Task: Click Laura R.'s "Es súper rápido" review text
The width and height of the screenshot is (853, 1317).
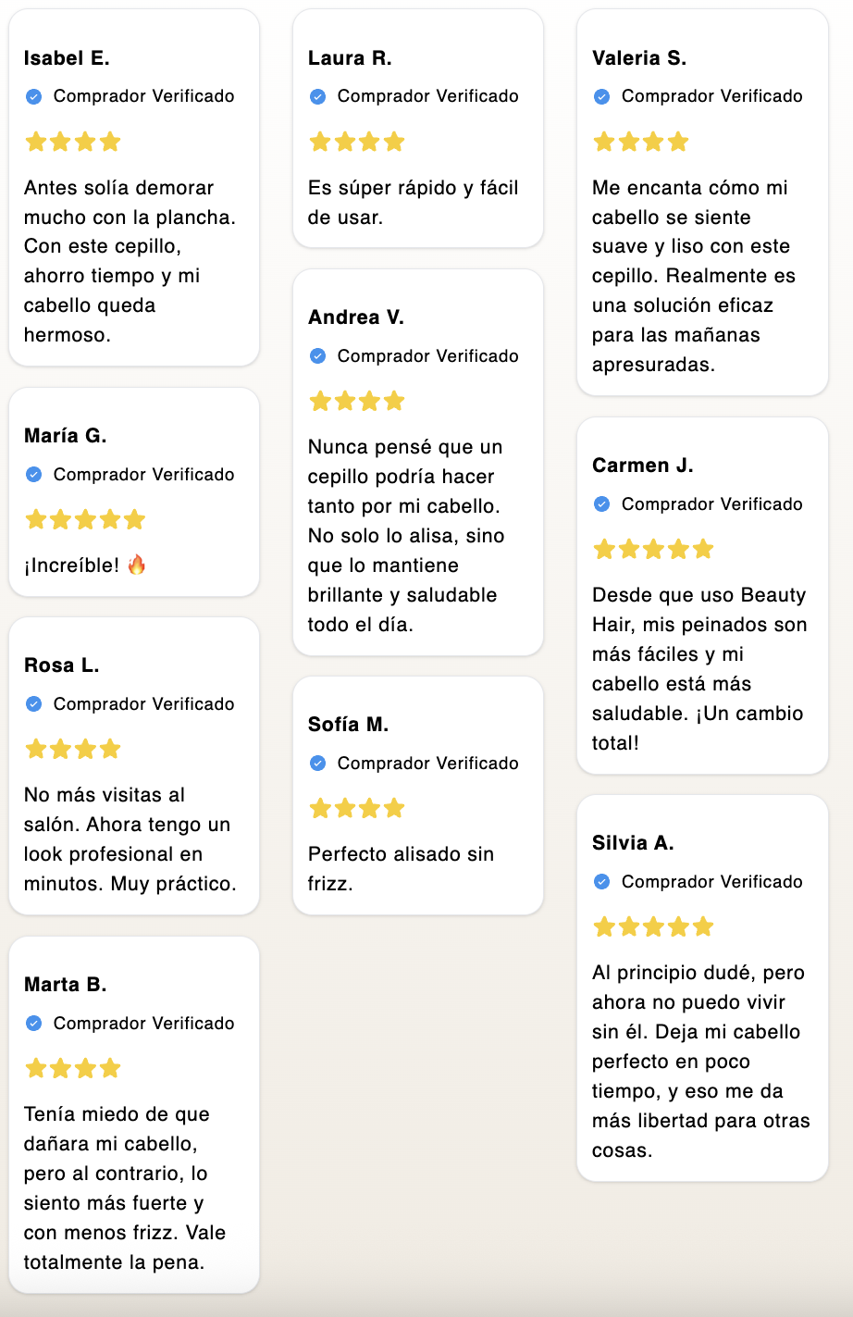Action: pyautogui.click(x=413, y=203)
